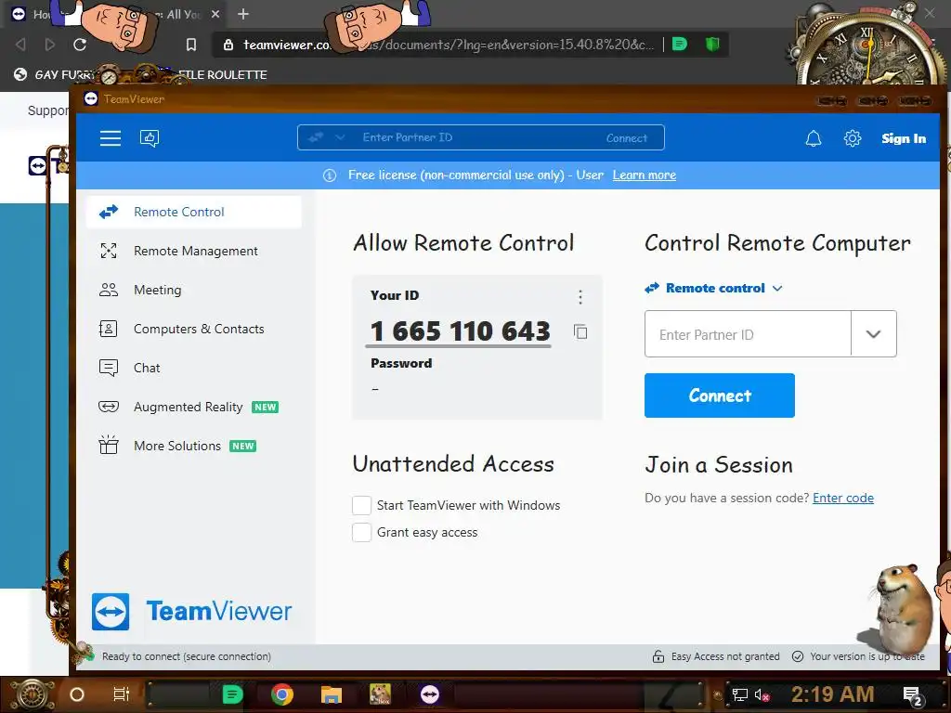Open the notifications bell
This screenshot has width=951, height=713.
click(x=814, y=138)
